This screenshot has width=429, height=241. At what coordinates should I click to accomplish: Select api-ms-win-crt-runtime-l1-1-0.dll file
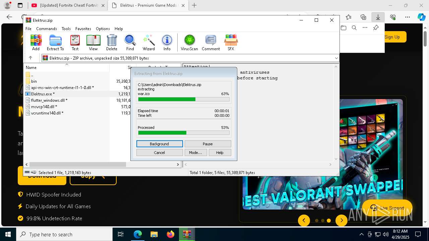click(x=62, y=88)
